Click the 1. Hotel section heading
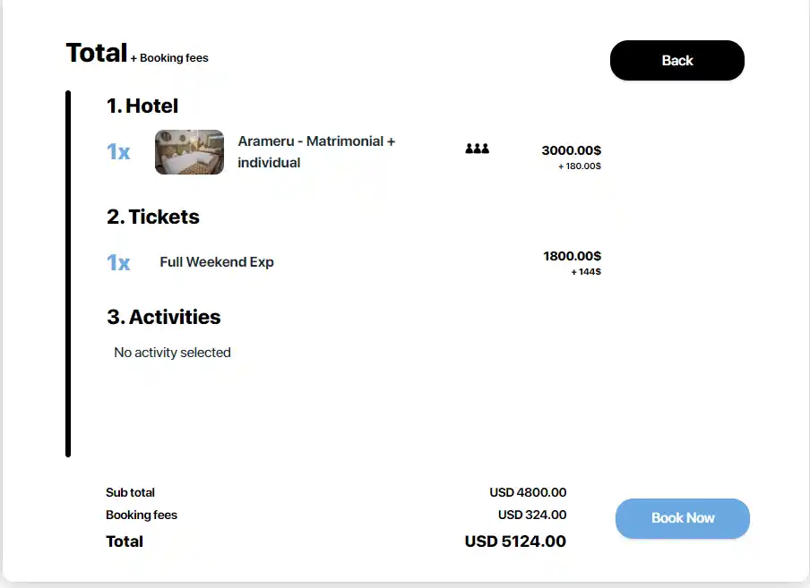This screenshot has width=810, height=588. 142,106
